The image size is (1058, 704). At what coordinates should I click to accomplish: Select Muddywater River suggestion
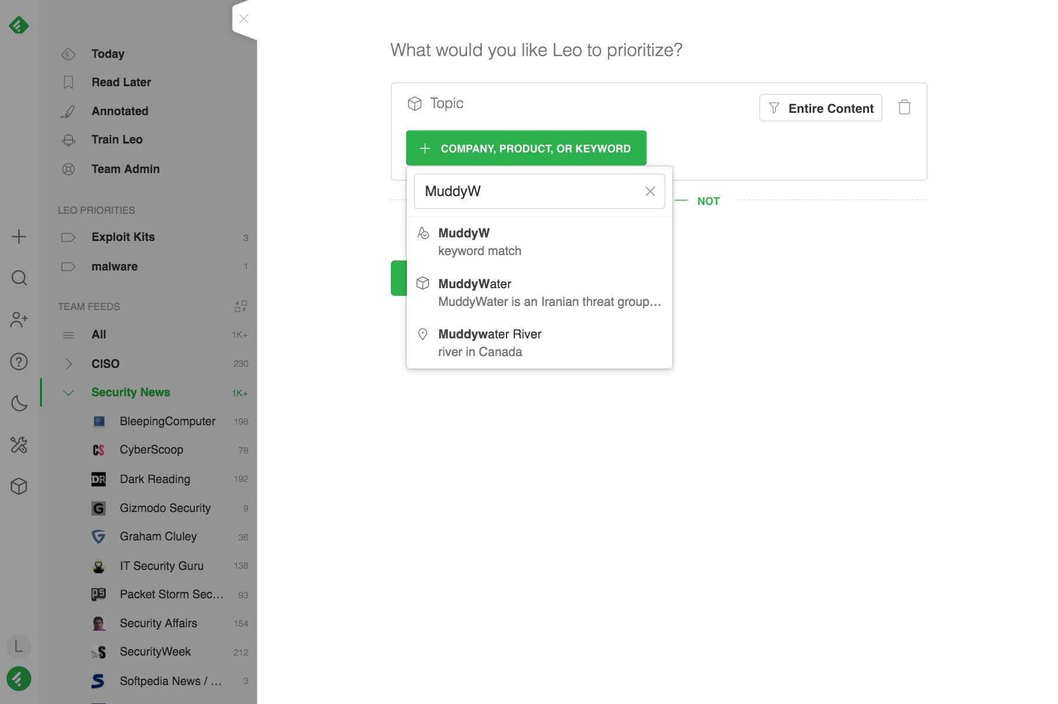point(539,343)
